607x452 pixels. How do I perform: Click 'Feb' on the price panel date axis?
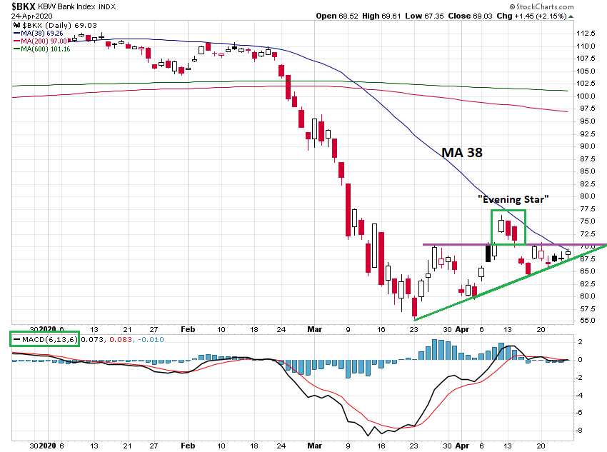point(188,329)
